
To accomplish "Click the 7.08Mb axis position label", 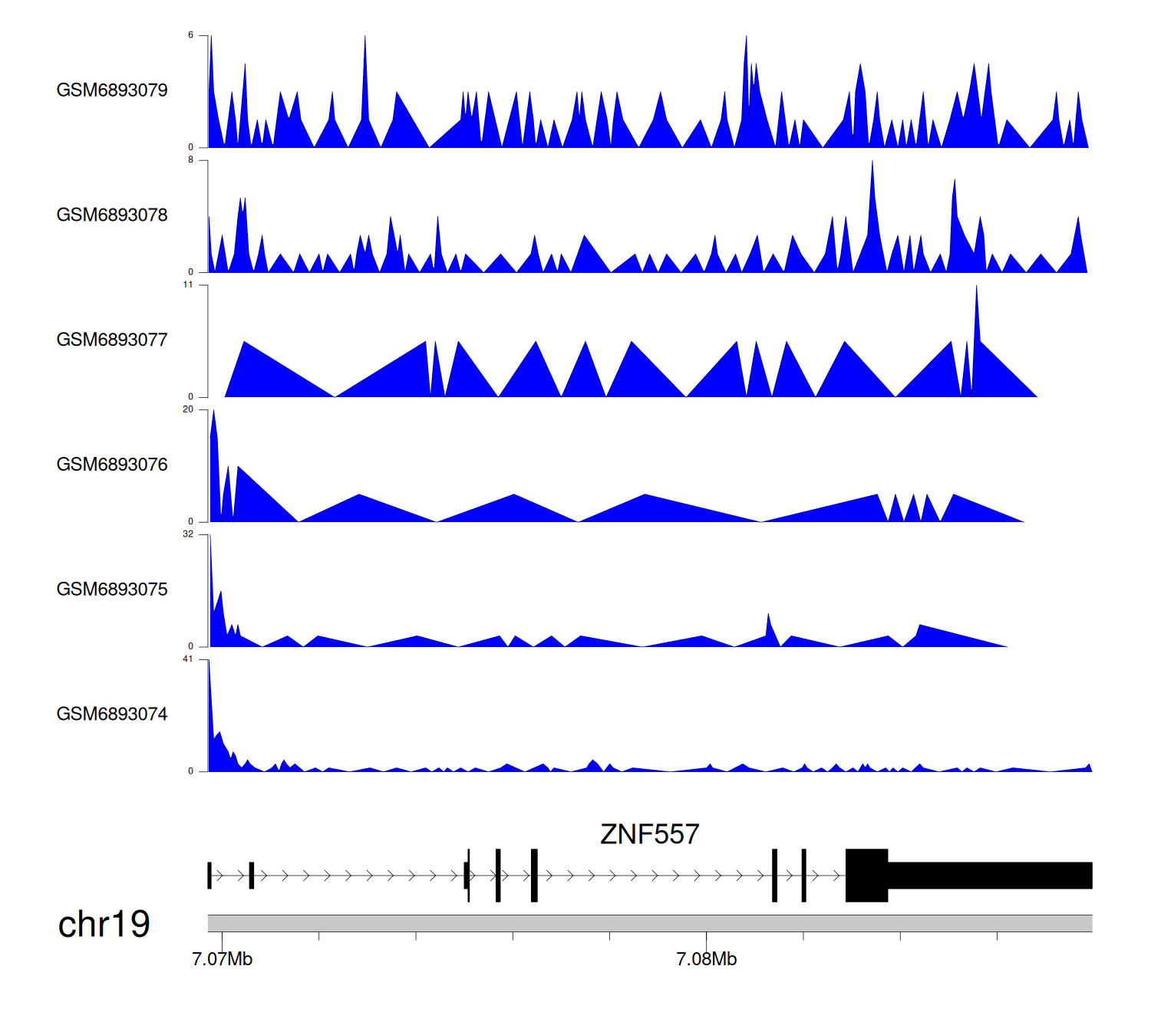I will pyautogui.click(x=706, y=959).
